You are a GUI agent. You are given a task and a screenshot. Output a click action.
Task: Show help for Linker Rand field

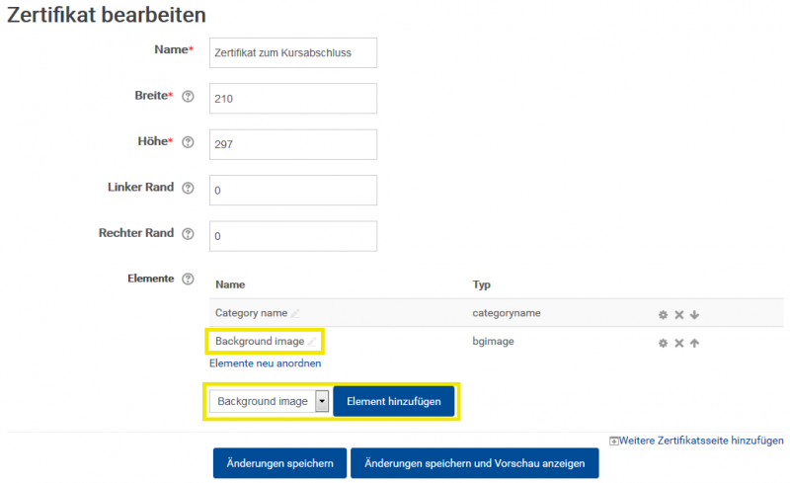point(188,188)
